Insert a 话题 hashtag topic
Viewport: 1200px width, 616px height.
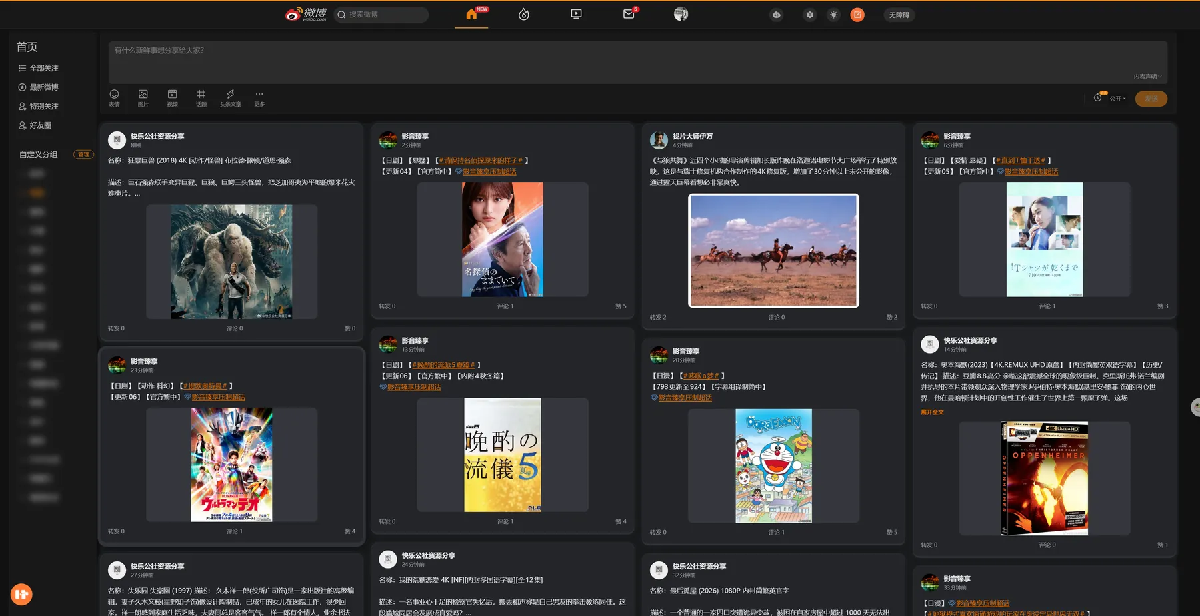[x=201, y=98]
